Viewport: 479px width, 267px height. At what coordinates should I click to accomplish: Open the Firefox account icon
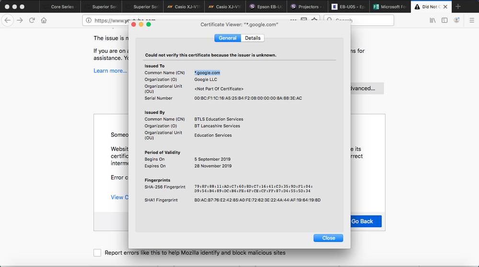[456, 21]
